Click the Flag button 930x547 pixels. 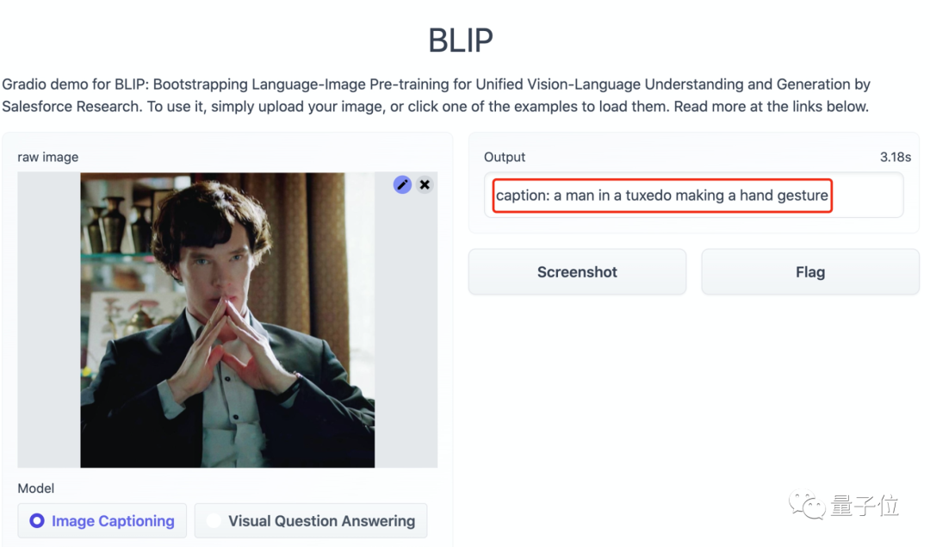809,272
